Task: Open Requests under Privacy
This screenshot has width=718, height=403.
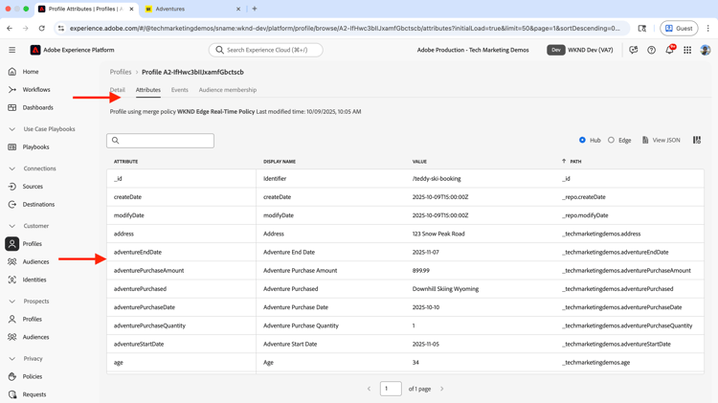Action: coord(34,394)
